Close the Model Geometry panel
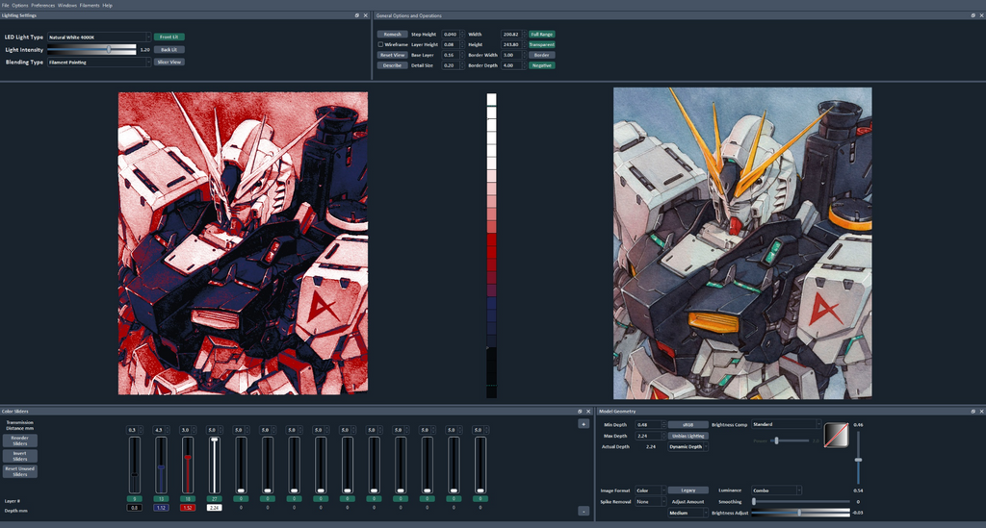Image resolution: width=986 pixels, height=528 pixels. (981, 412)
